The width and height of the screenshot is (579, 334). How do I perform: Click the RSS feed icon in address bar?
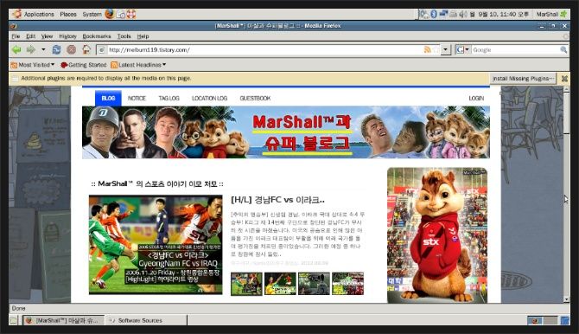[x=427, y=49]
